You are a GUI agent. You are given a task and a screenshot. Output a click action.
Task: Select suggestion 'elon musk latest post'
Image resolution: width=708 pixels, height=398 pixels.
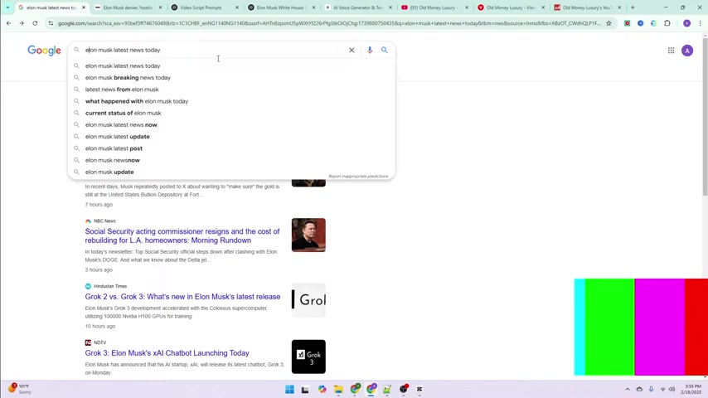tap(231, 148)
